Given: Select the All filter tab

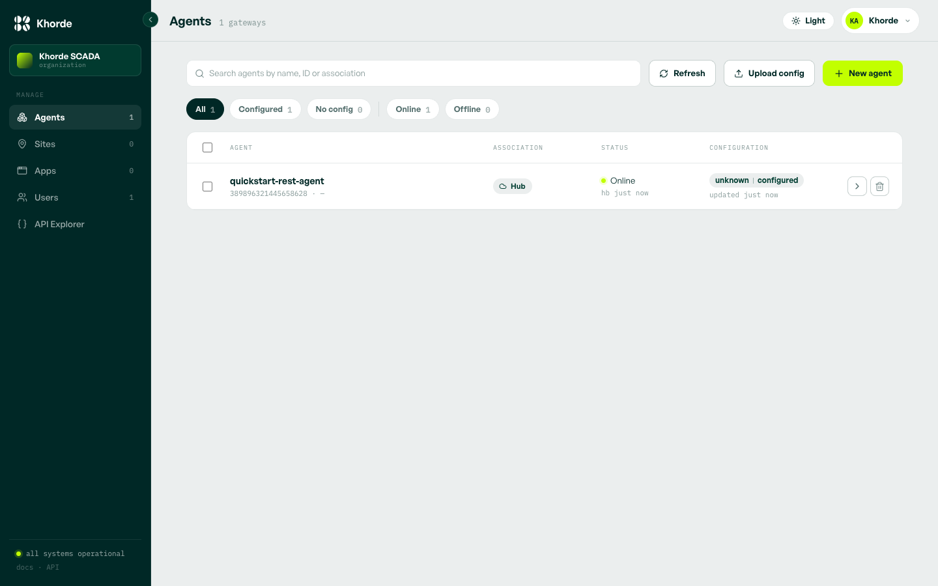Looking at the screenshot, I should (205, 109).
